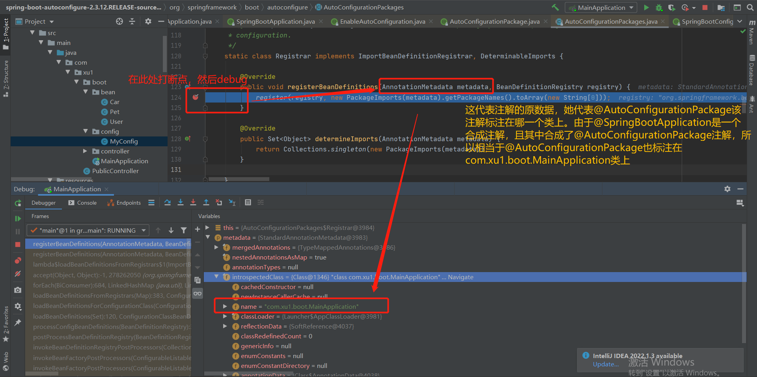This screenshot has height=377, width=757.
Task: Resume program in Debug sidebar
Action: pos(18,218)
